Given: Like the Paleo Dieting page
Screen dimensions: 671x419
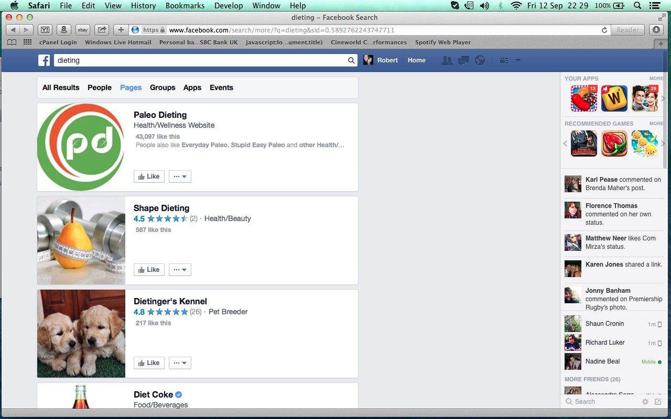Looking at the screenshot, I should [149, 177].
